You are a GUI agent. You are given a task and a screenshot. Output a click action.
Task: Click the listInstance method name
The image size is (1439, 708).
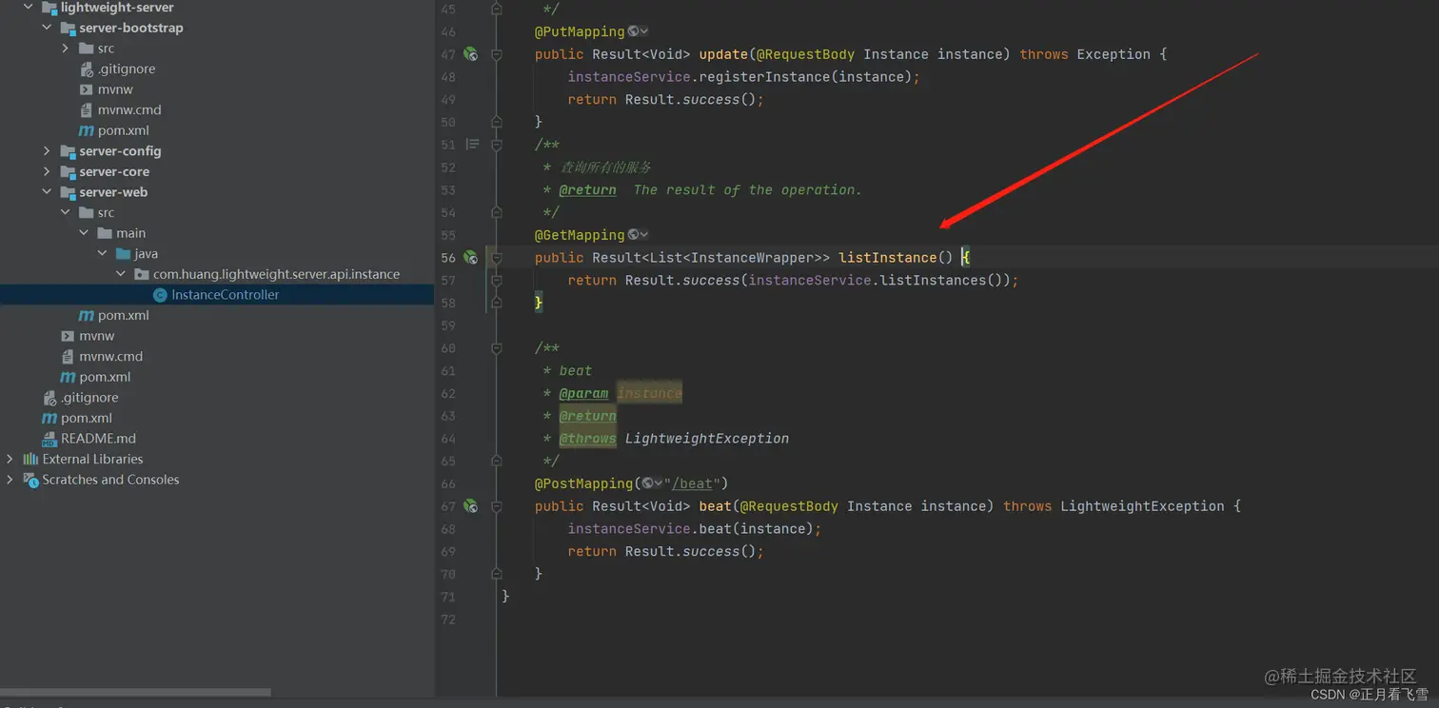pyautogui.click(x=888, y=258)
